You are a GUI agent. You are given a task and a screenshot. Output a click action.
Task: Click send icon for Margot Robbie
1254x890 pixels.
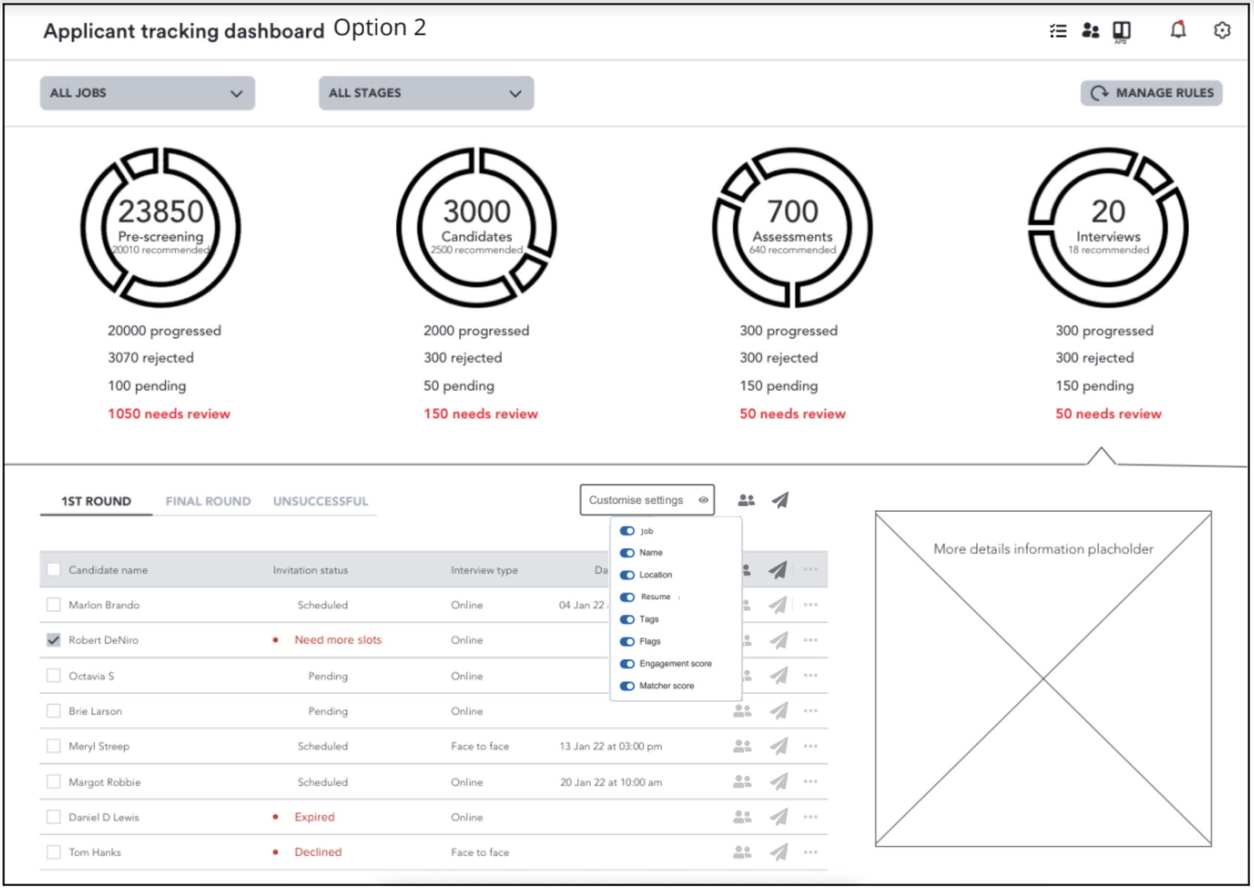pyautogui.click(x=777, y=781)
